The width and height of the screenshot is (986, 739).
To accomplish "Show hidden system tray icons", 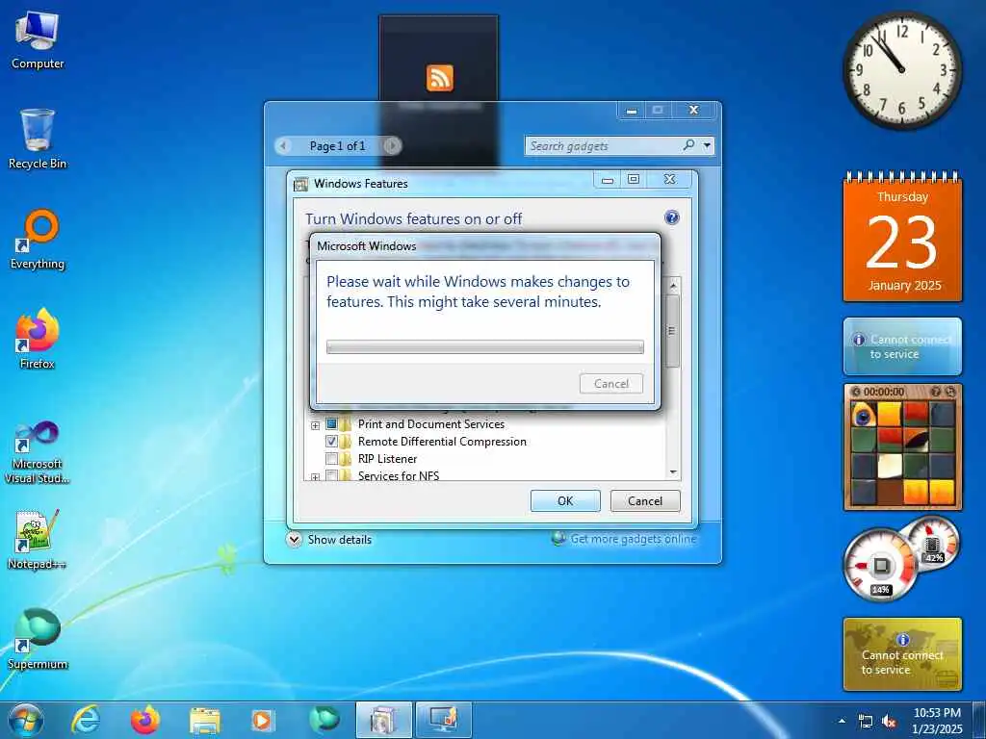I will pos(842,721).
